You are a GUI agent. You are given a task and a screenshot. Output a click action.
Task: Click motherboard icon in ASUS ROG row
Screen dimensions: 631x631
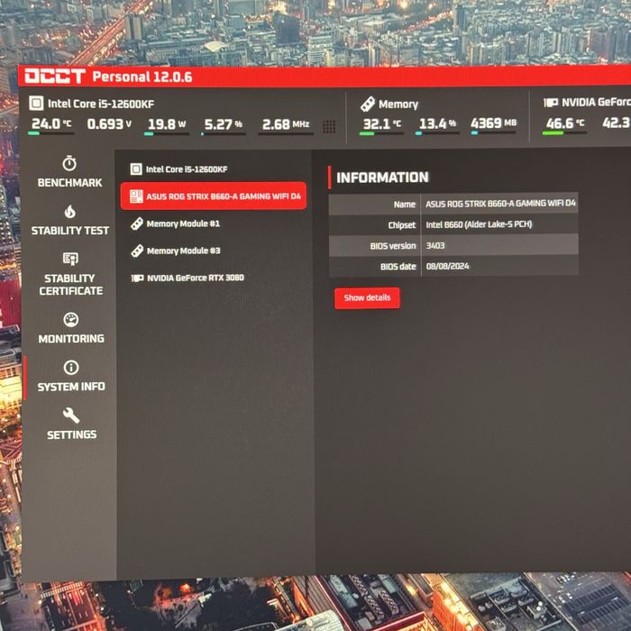pyautogui.click(x=136, y=197)
